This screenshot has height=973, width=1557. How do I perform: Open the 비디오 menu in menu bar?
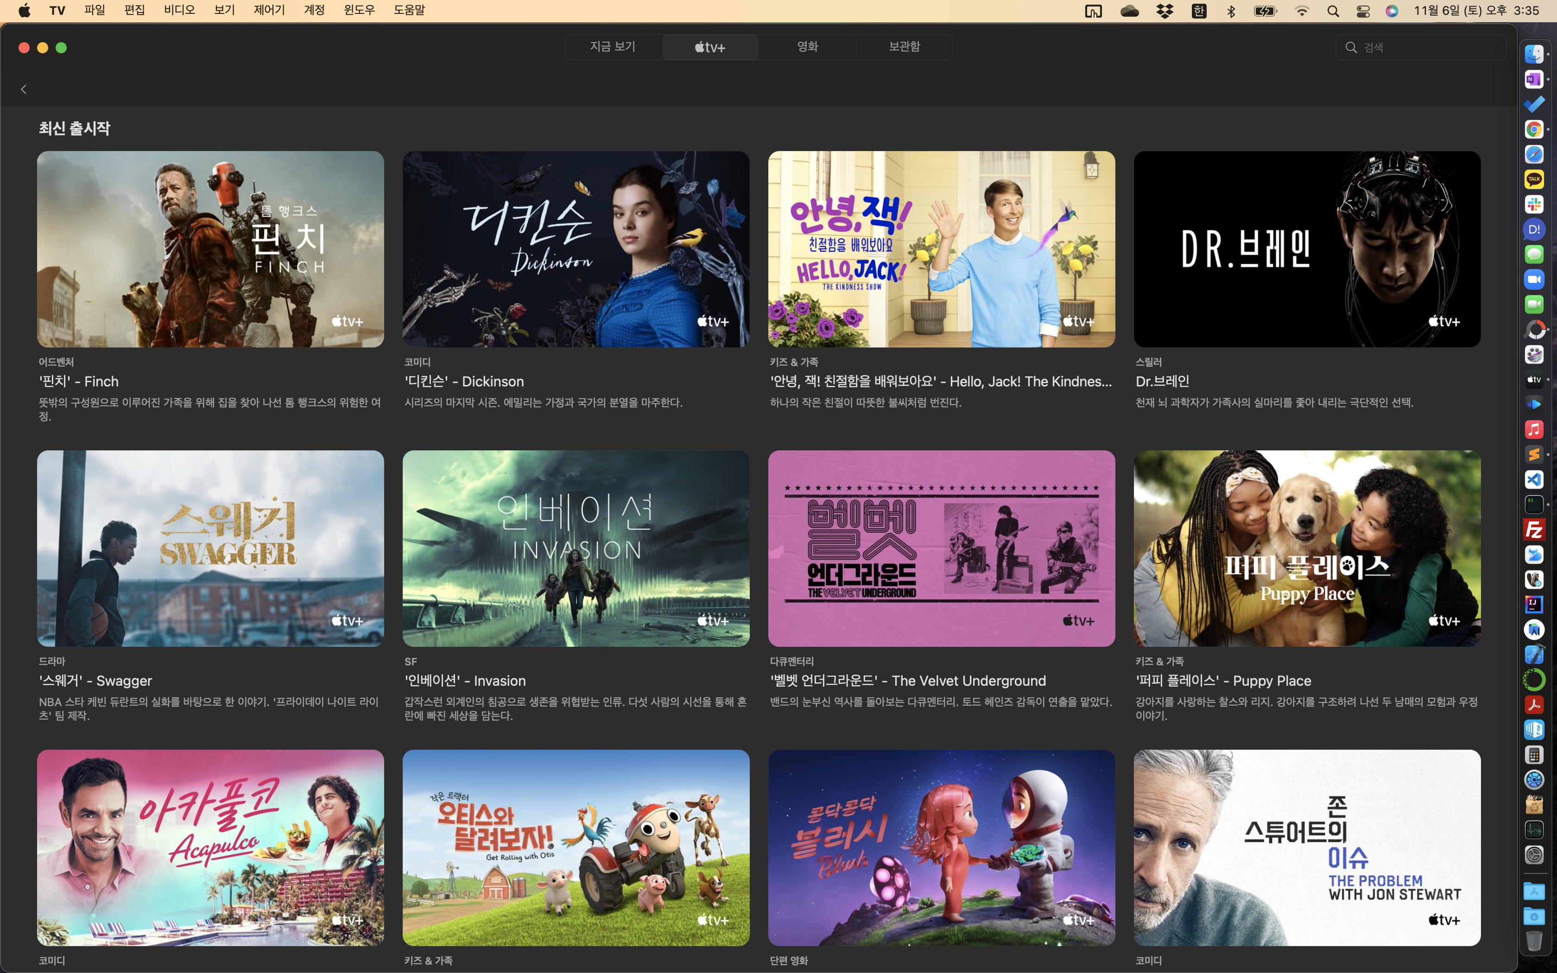[x=179, y=10]
